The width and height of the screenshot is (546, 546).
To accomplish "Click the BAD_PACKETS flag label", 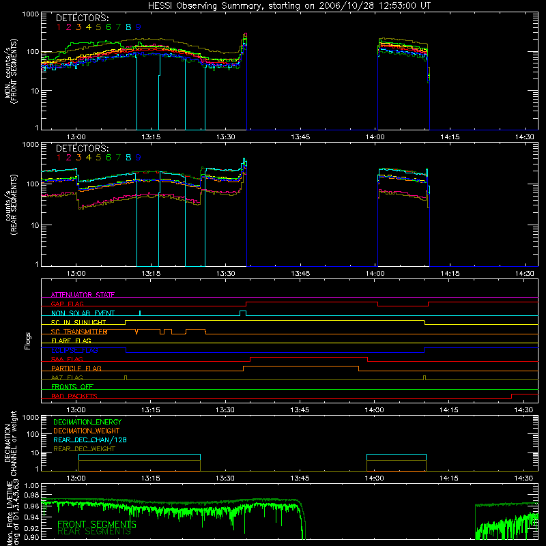I will coord(74,397).
